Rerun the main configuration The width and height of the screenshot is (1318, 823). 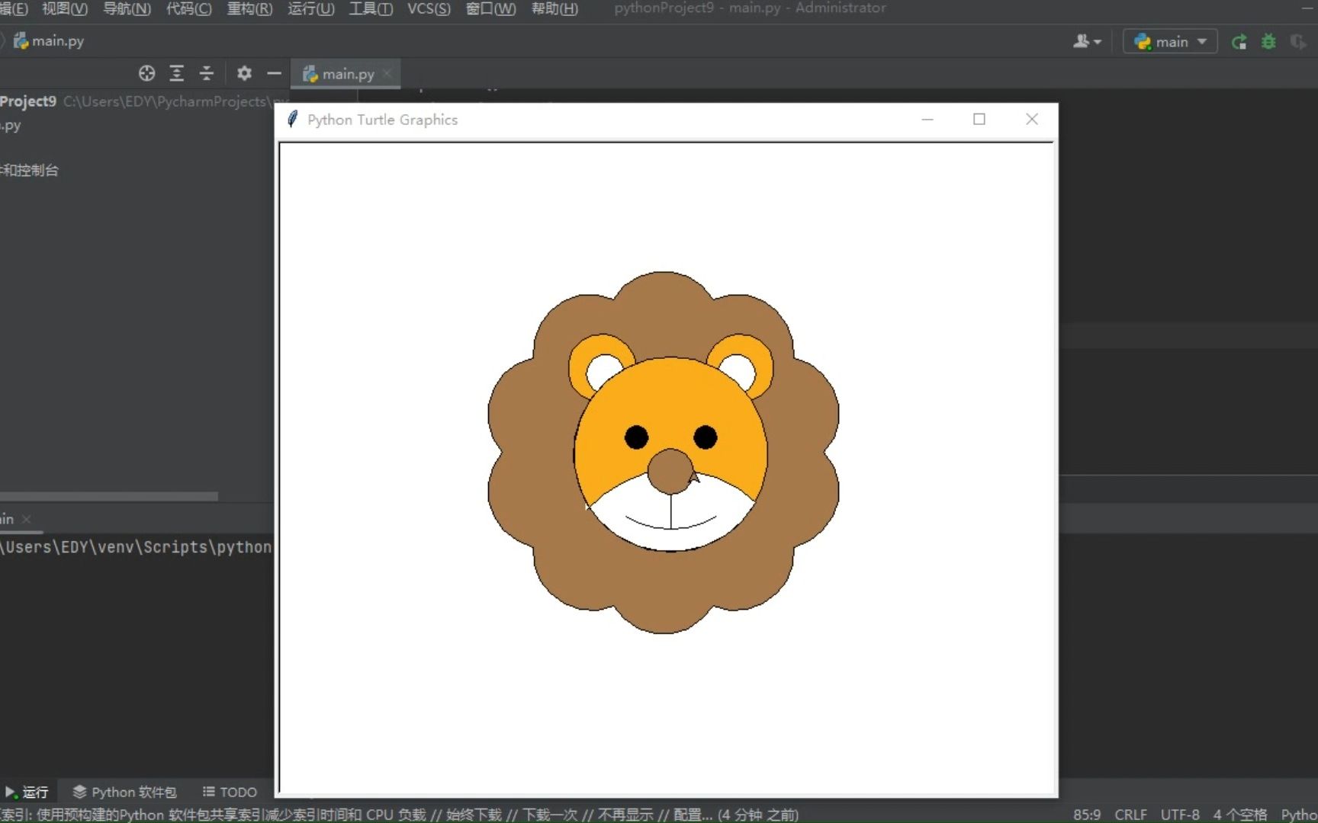tap(1239, 42)
